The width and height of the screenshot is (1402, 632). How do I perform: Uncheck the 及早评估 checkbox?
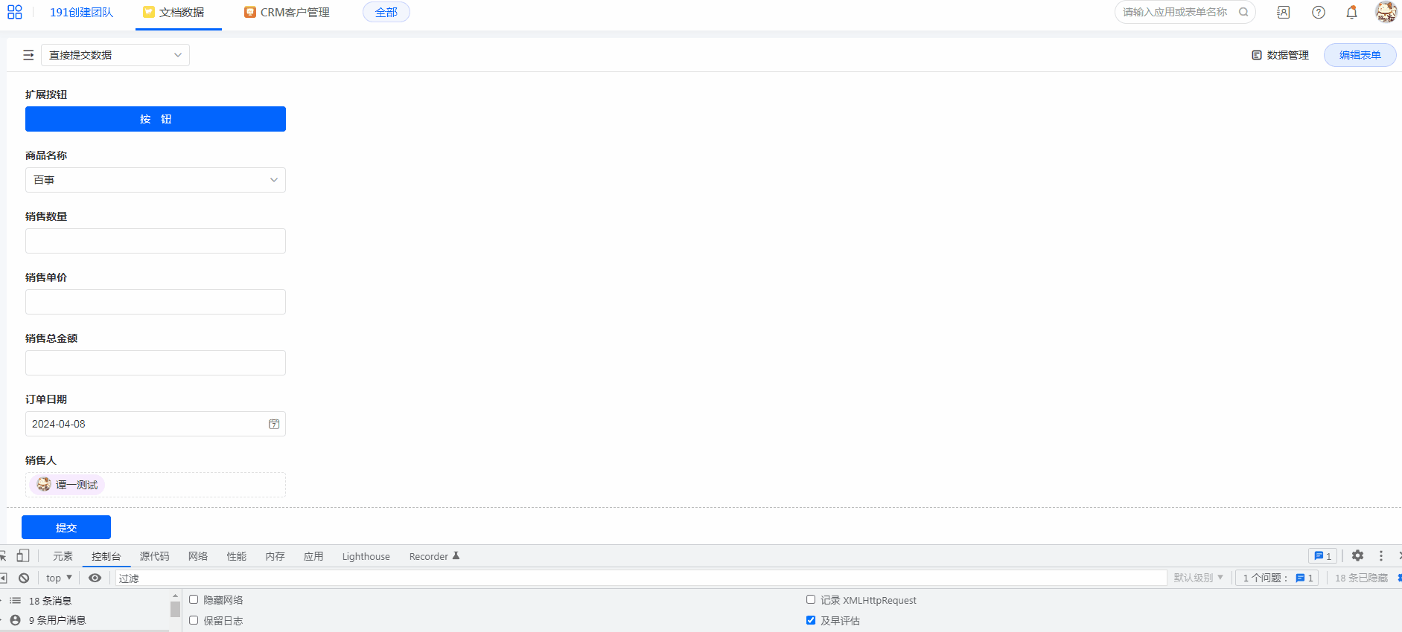click(x=811, y=620)
